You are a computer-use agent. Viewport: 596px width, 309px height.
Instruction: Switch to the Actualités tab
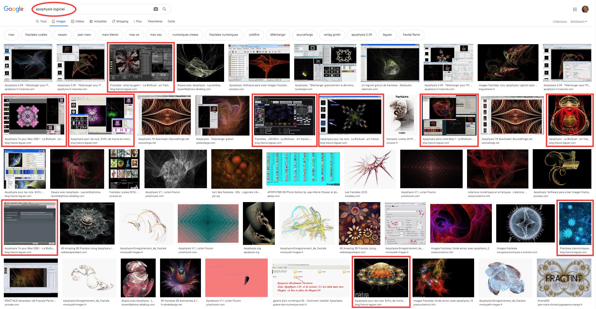(98, 21)
